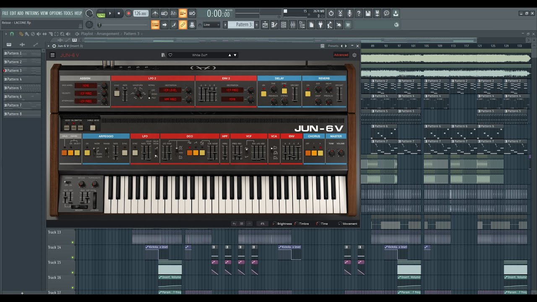Select Pattern 5 in the pattern list
Screen dimensions: 537x302
[22, 88]
